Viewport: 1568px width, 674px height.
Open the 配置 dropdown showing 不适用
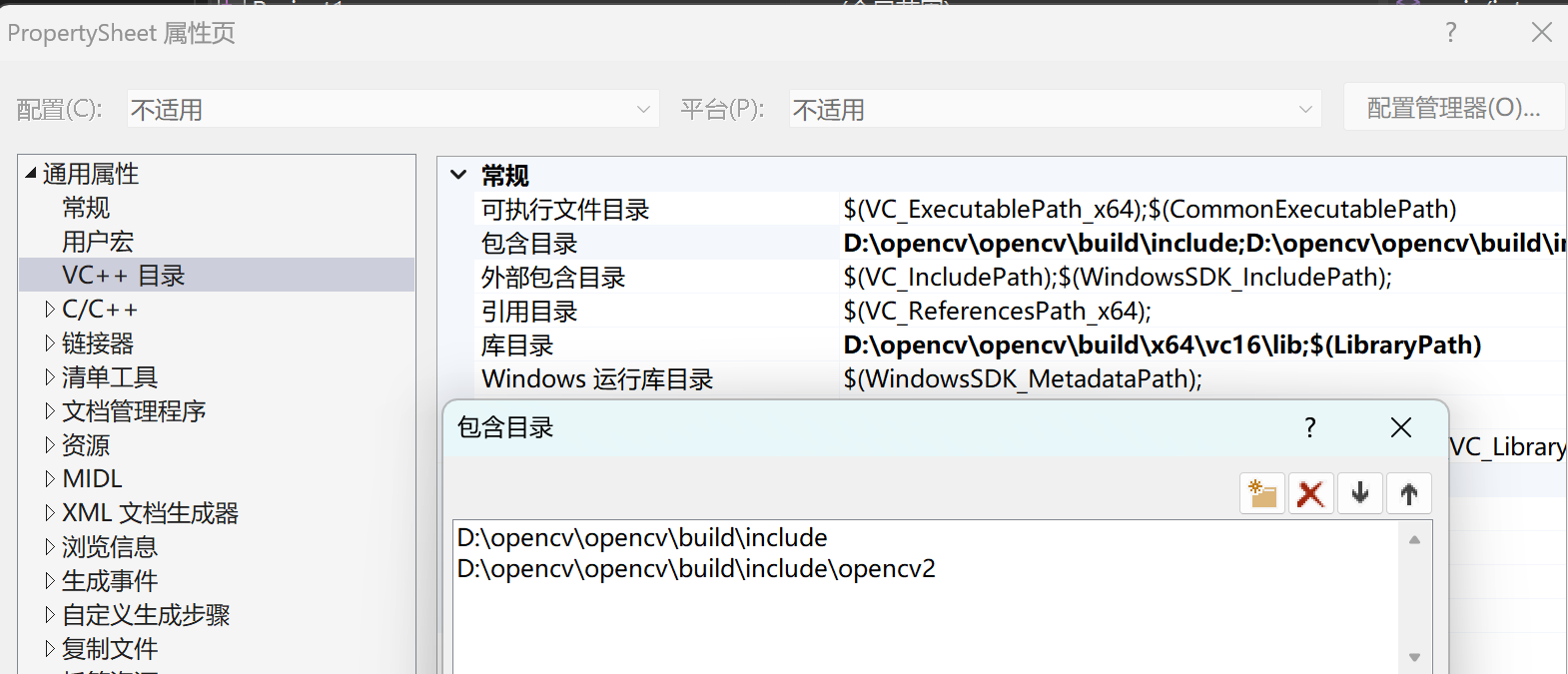pyautogui.click(x=643, y=108)
